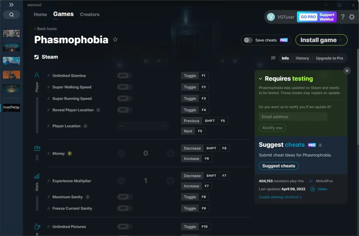Image resolution: width=359 pixels, height=236 pixels.
Task: Increase Money with the plus button
Action: click(x=170, y=153)
